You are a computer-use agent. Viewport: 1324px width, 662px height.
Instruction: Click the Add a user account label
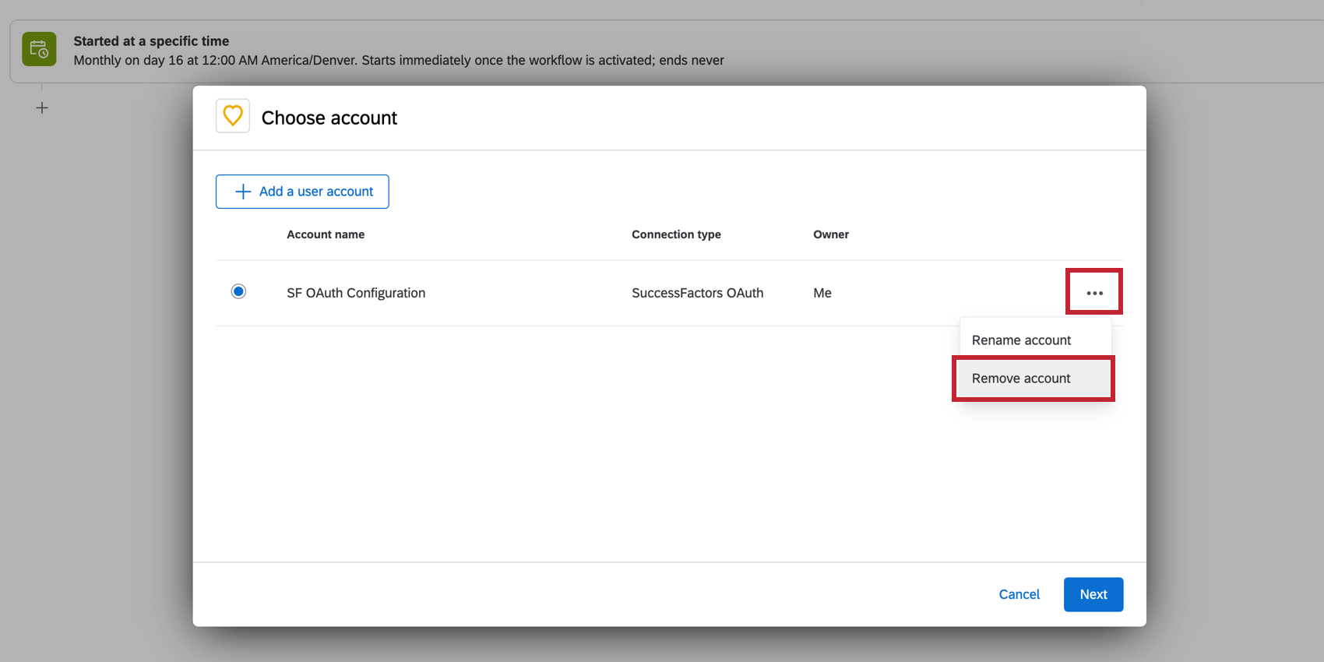[316, 192]
